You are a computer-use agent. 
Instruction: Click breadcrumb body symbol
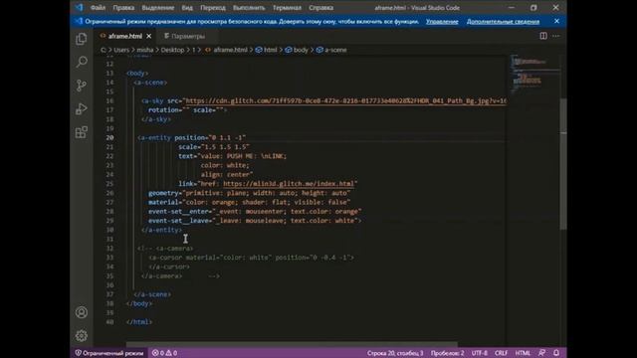(297, 50)
